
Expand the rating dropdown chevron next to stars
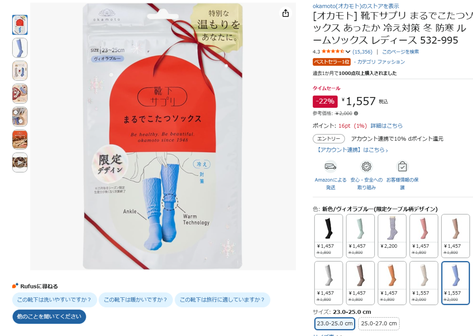[x=348, y=52]
